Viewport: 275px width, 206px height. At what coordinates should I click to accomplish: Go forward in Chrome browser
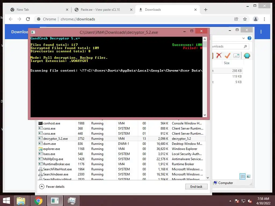(x=19, y=19)
